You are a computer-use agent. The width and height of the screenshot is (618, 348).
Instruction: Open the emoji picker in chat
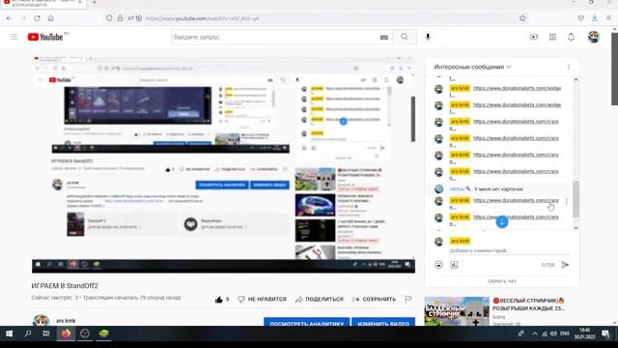pyautogui.click(x=438, y=265)
